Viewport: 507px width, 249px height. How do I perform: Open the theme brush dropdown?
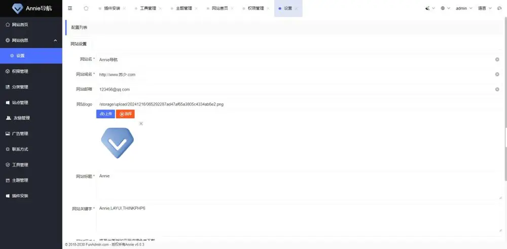pos(430,9)
